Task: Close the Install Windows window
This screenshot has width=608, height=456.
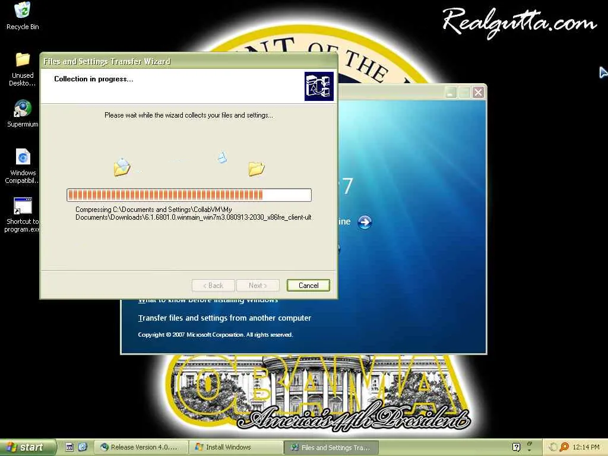Action: [x=479, y=93]
